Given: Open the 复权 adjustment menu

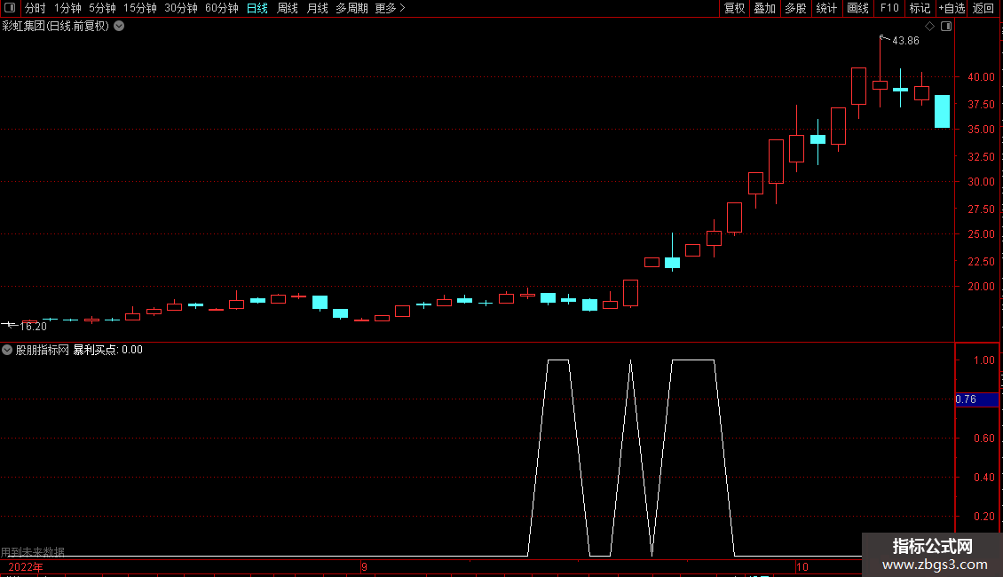Looking at the screenshot, I should tap(734, 8).
